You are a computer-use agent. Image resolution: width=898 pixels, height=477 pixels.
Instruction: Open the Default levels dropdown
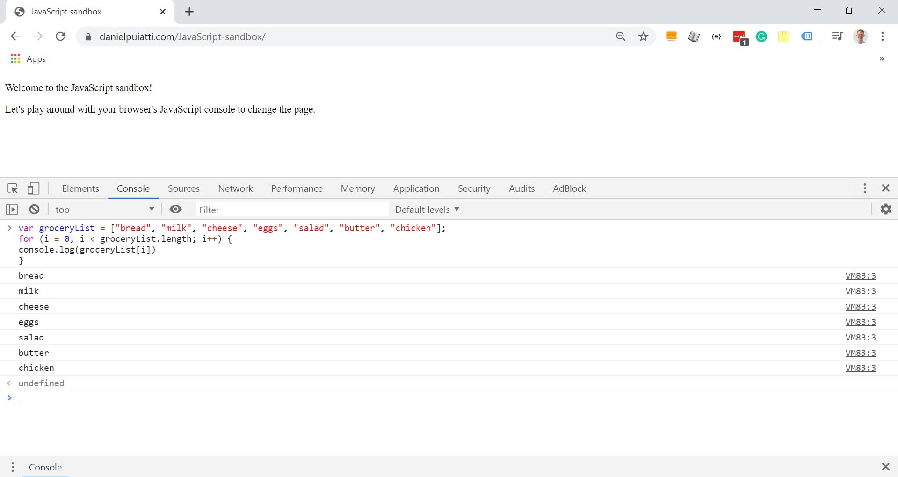(426, 209)
